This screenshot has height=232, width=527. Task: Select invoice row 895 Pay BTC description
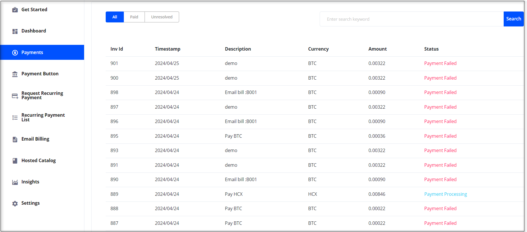(x=233, y=136)
